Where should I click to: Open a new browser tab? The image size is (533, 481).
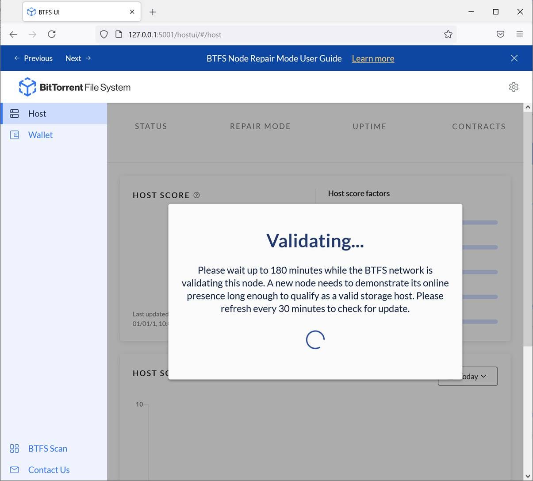153,12
